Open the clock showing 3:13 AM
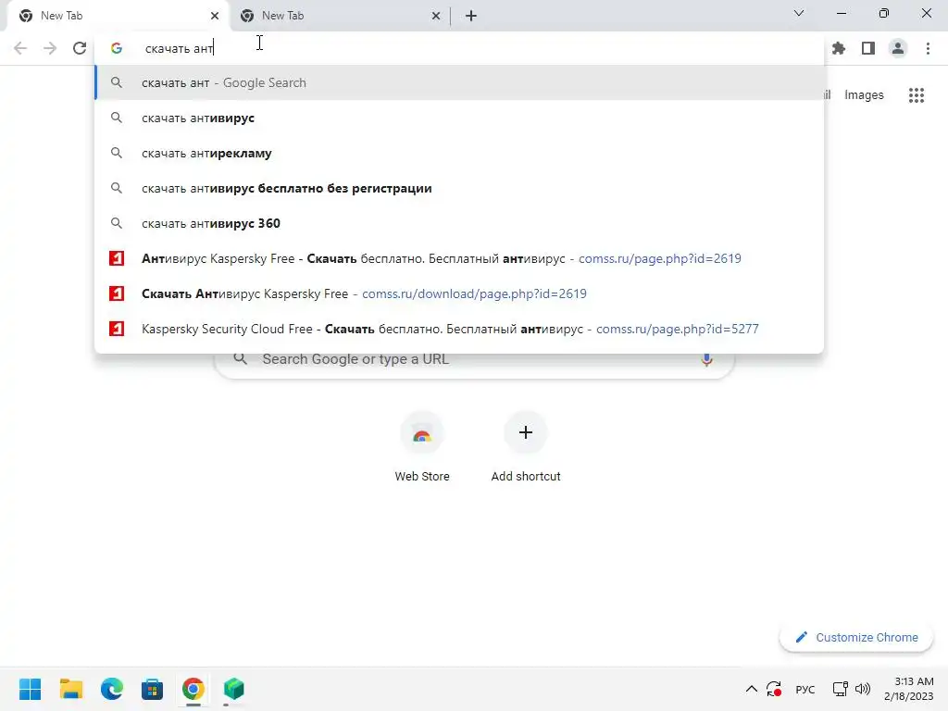The image size is (948, 711). click(909, 689)
